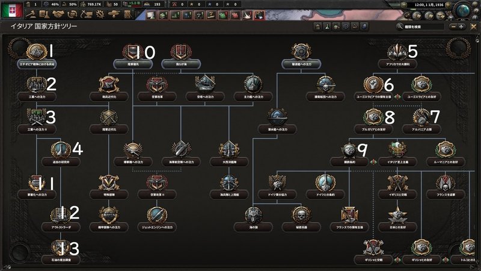Toggle the fifth focus filter icon
The height and width of the screenshot is (271, 481).
click(x=355, y=26)
